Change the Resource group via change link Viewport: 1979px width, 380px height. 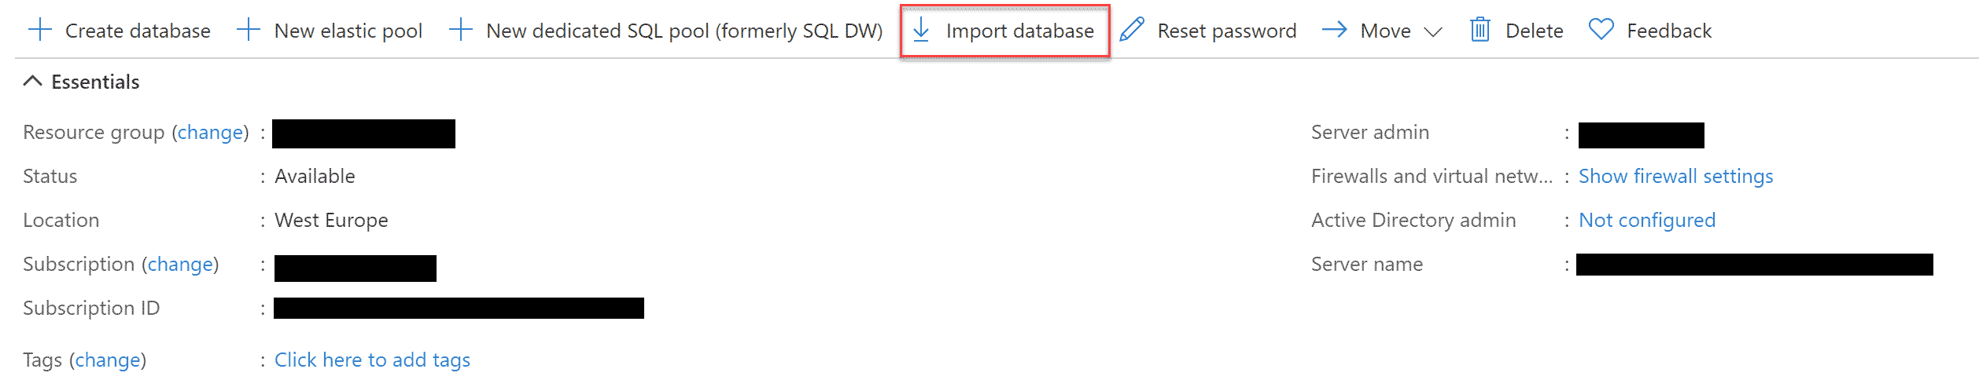click(x=210, y=133)
